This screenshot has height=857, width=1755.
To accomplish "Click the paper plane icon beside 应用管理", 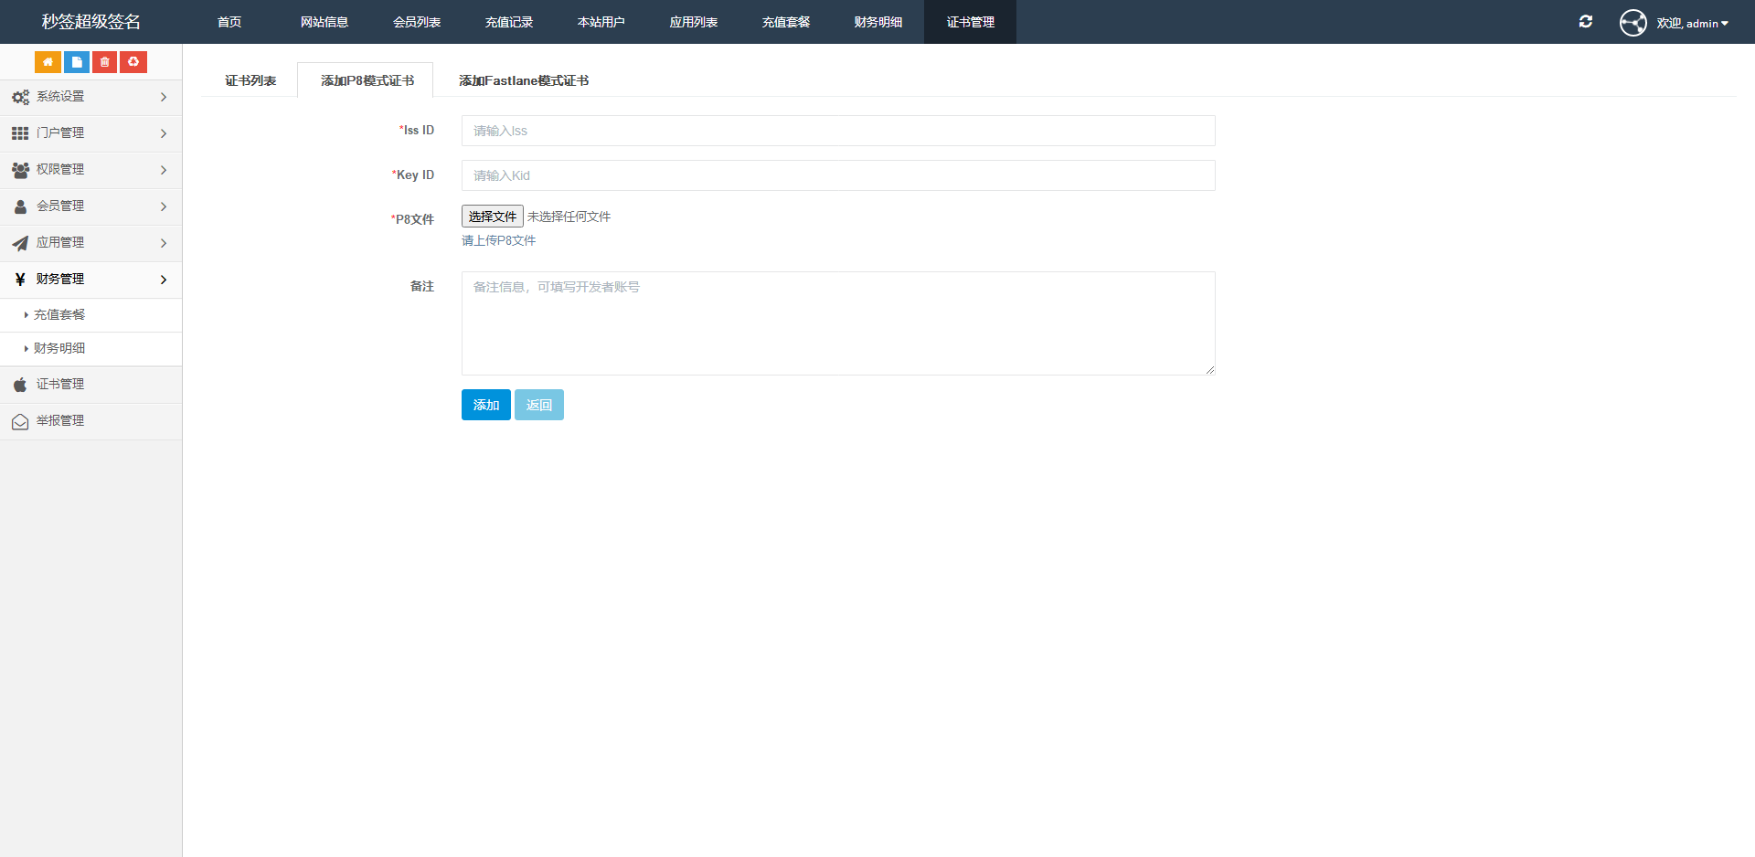I will [x=20, y=243].
